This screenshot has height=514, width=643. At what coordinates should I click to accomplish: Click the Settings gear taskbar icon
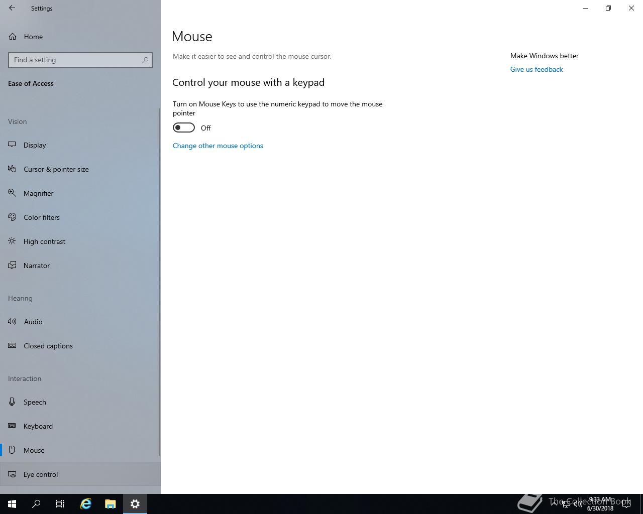click(135, 504)
